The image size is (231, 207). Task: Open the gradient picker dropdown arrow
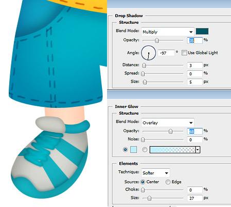point(198,150)
